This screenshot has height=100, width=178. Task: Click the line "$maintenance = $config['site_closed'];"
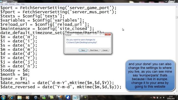click(x=47, y=29)
